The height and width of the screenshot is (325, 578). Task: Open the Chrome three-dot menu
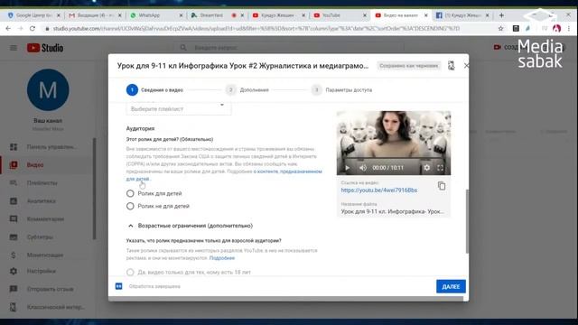(x=569, y=28)
